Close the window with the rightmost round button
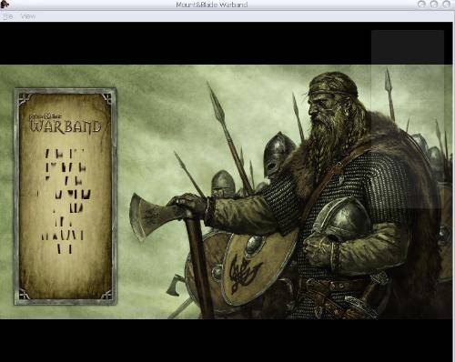Image resolution: width=455 pixels, height=362 pixels. click(x=447, y=5)
